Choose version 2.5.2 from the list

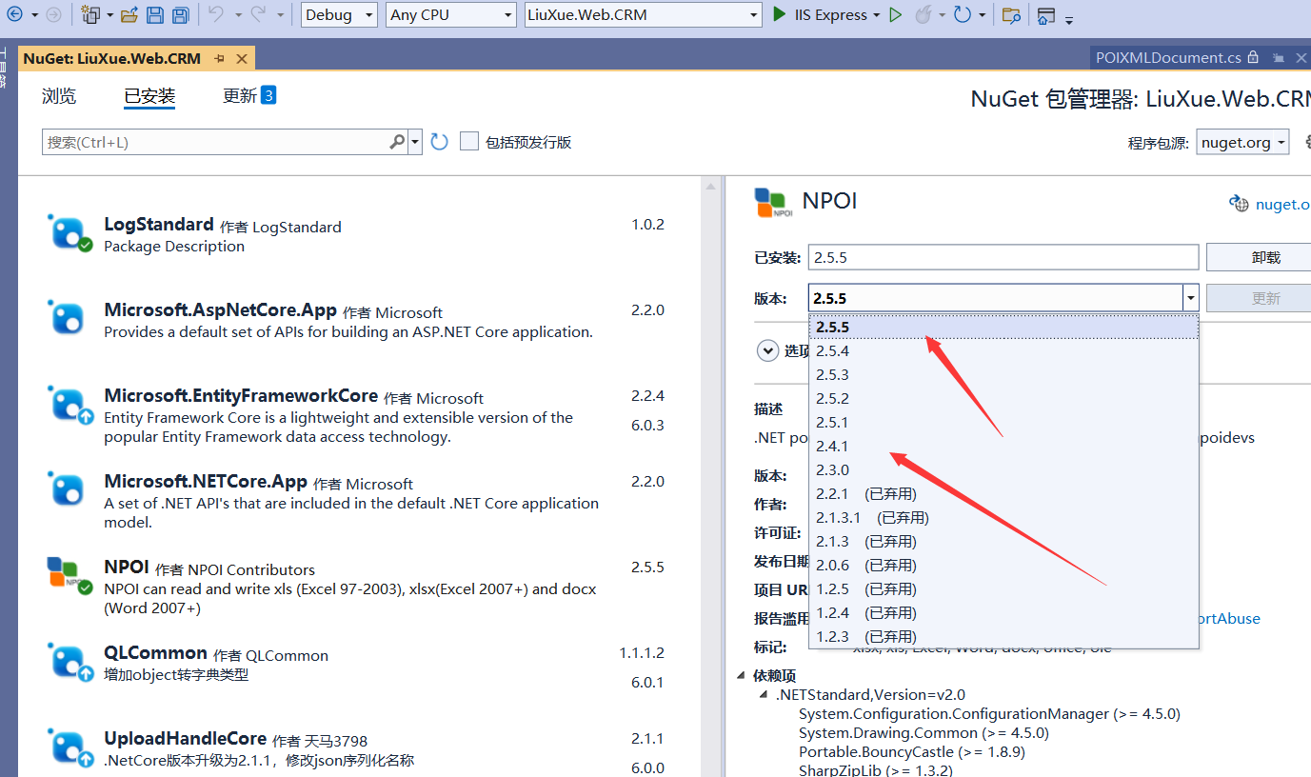[1003, 398]
